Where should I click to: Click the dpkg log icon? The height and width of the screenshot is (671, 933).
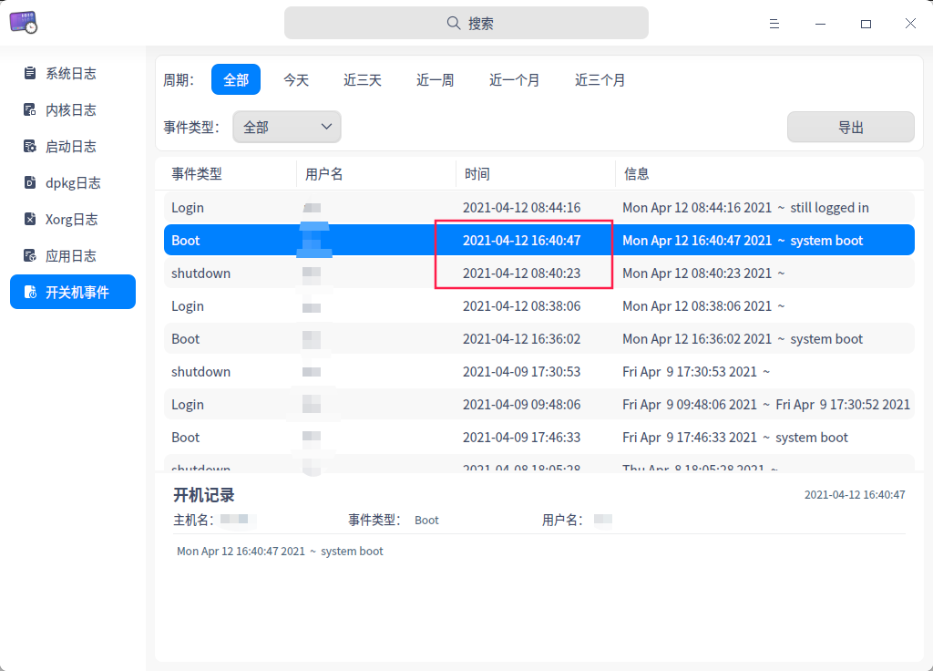(x=30, y=182)
